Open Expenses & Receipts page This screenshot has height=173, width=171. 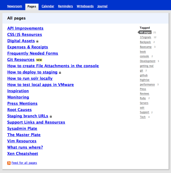(x=27, y=47)
